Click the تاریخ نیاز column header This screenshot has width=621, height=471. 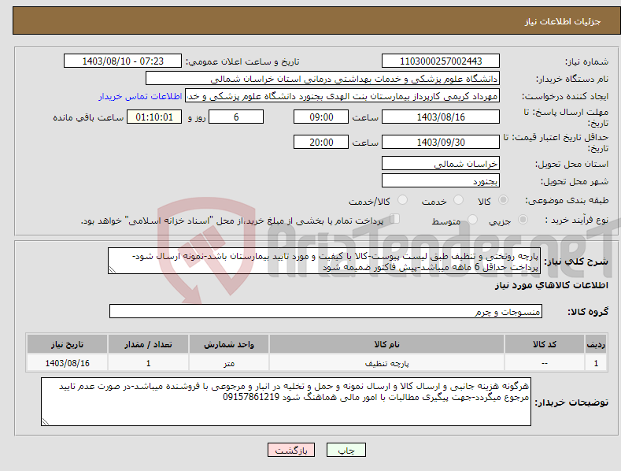68,344
